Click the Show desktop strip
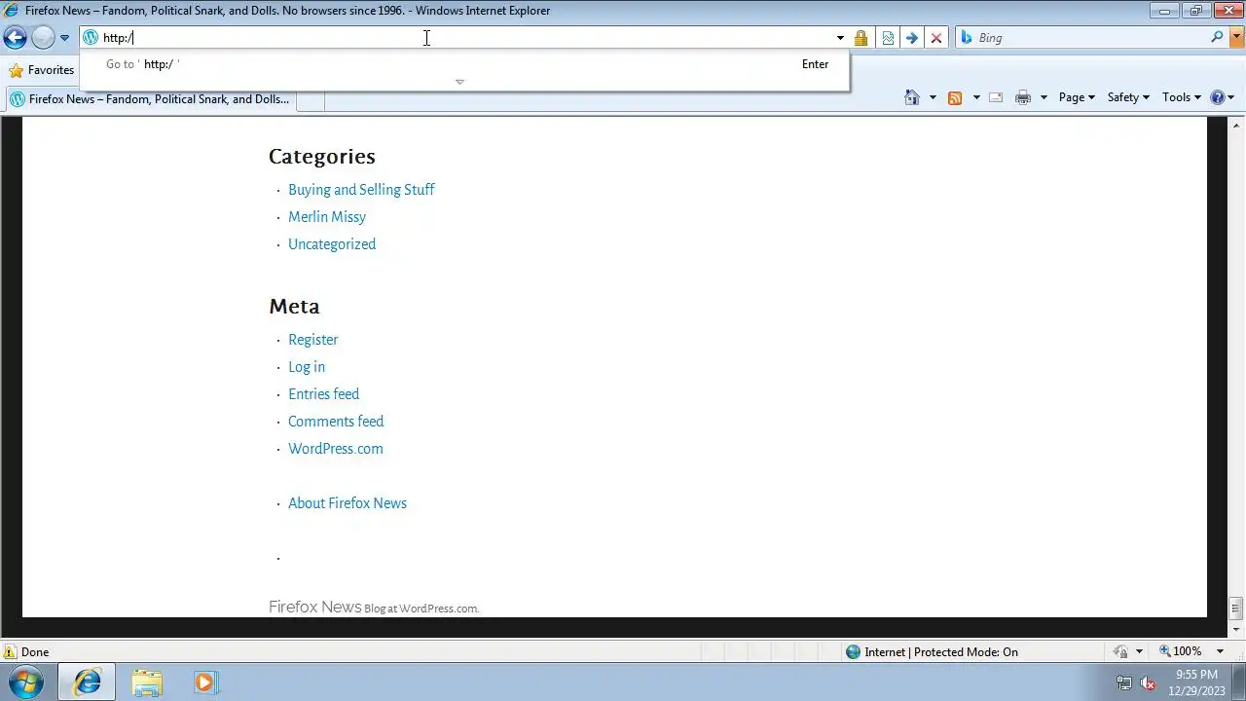 1238,683
